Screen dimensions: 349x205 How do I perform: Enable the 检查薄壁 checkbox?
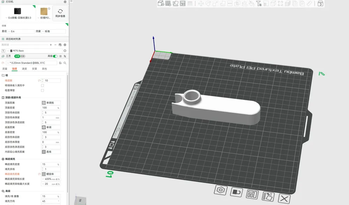(43, 90)
